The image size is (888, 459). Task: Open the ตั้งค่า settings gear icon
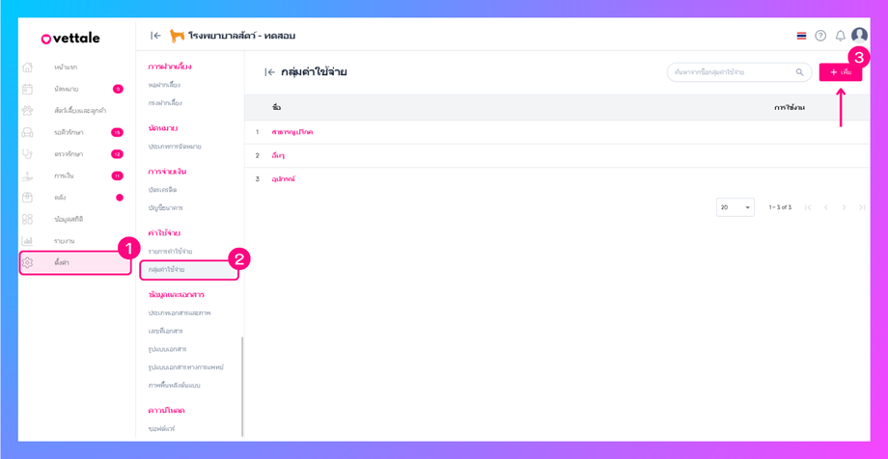coord(28,262)
